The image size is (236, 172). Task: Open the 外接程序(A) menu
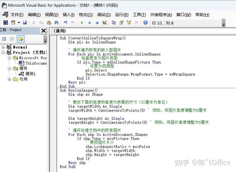[161, 15]
